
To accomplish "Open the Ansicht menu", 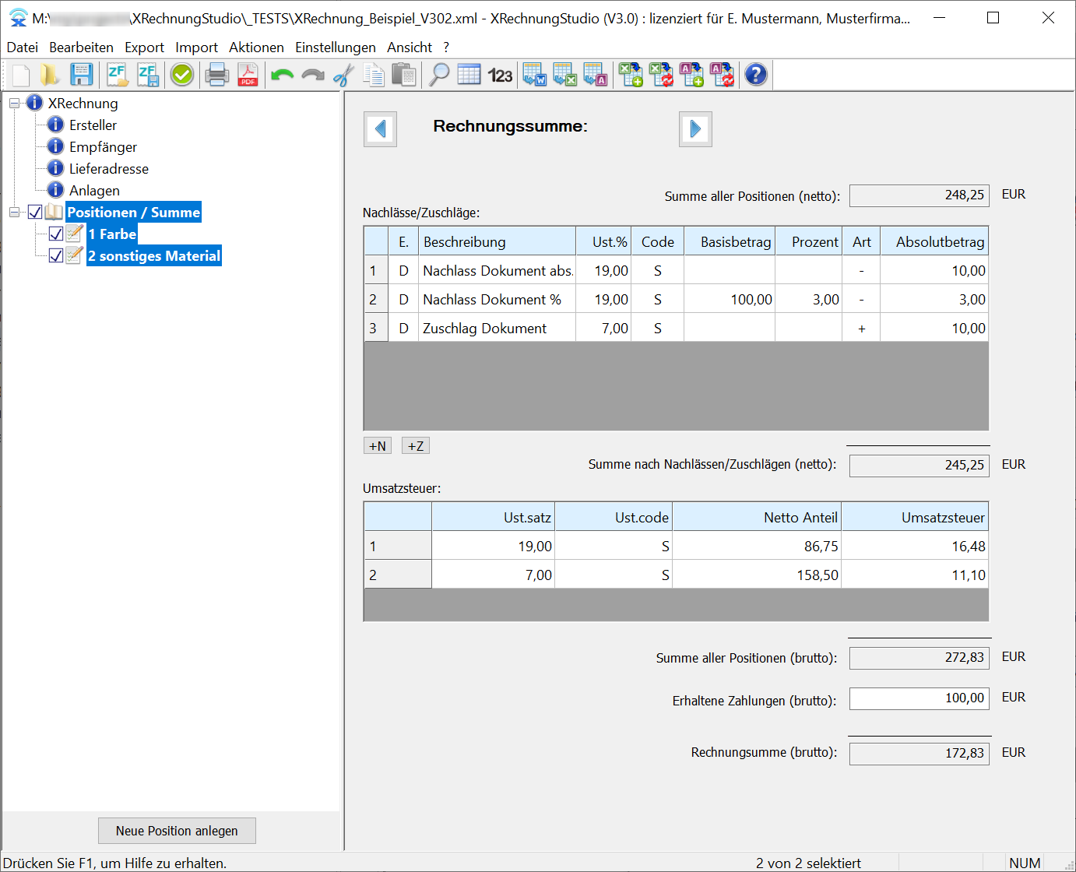I will (410, 47).
